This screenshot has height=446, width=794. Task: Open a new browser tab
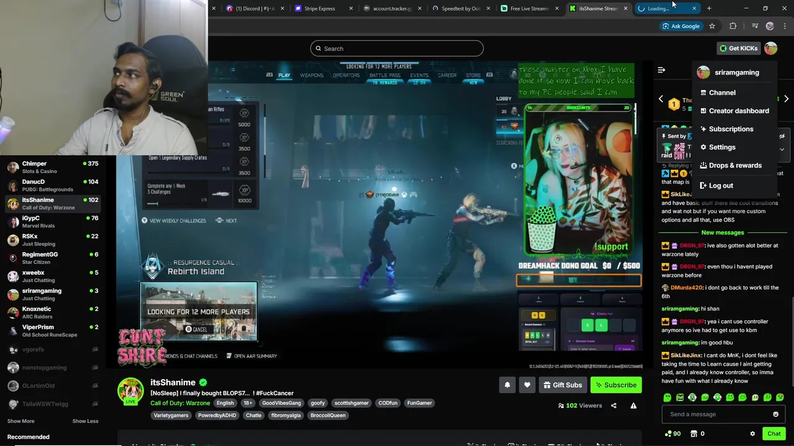tap(709, 8)
